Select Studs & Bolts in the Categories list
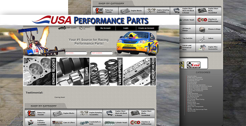Screen dimensions: 246x126 tap(191, 102)
